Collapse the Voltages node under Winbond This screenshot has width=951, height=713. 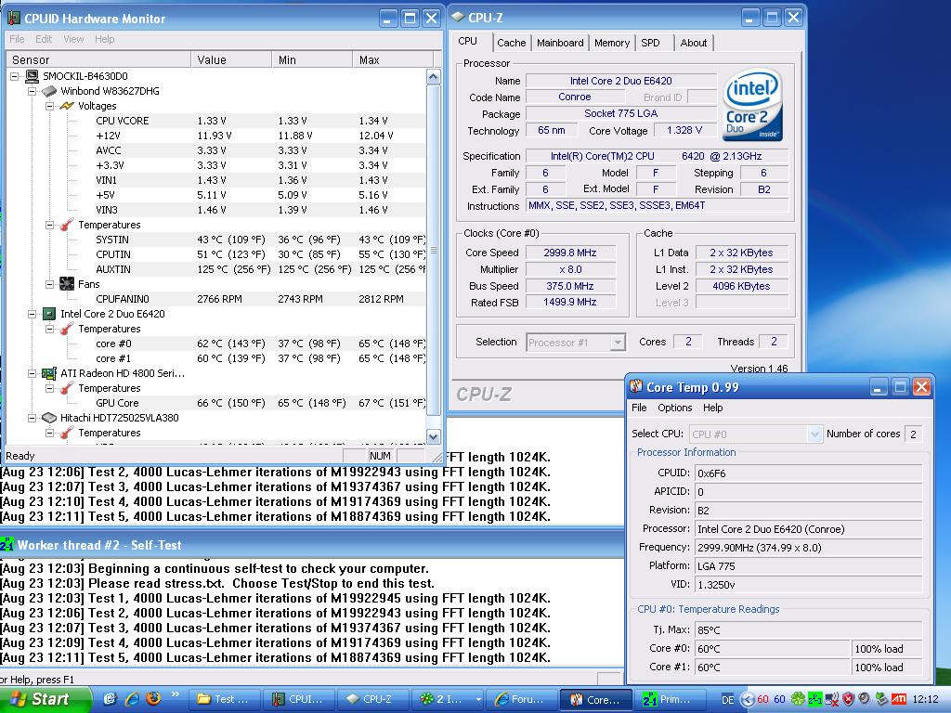coord(50,106)
